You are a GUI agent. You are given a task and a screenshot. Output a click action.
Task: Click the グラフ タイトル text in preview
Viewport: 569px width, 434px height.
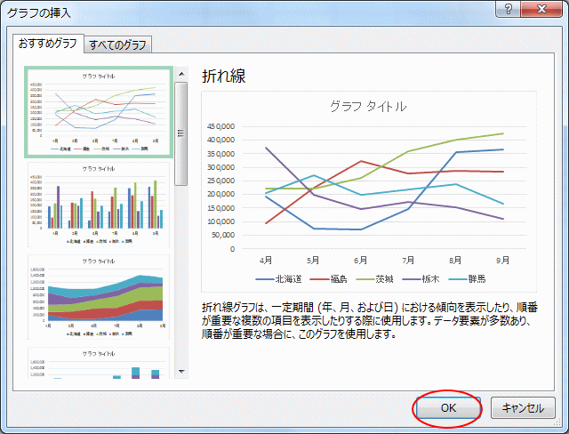368,107
